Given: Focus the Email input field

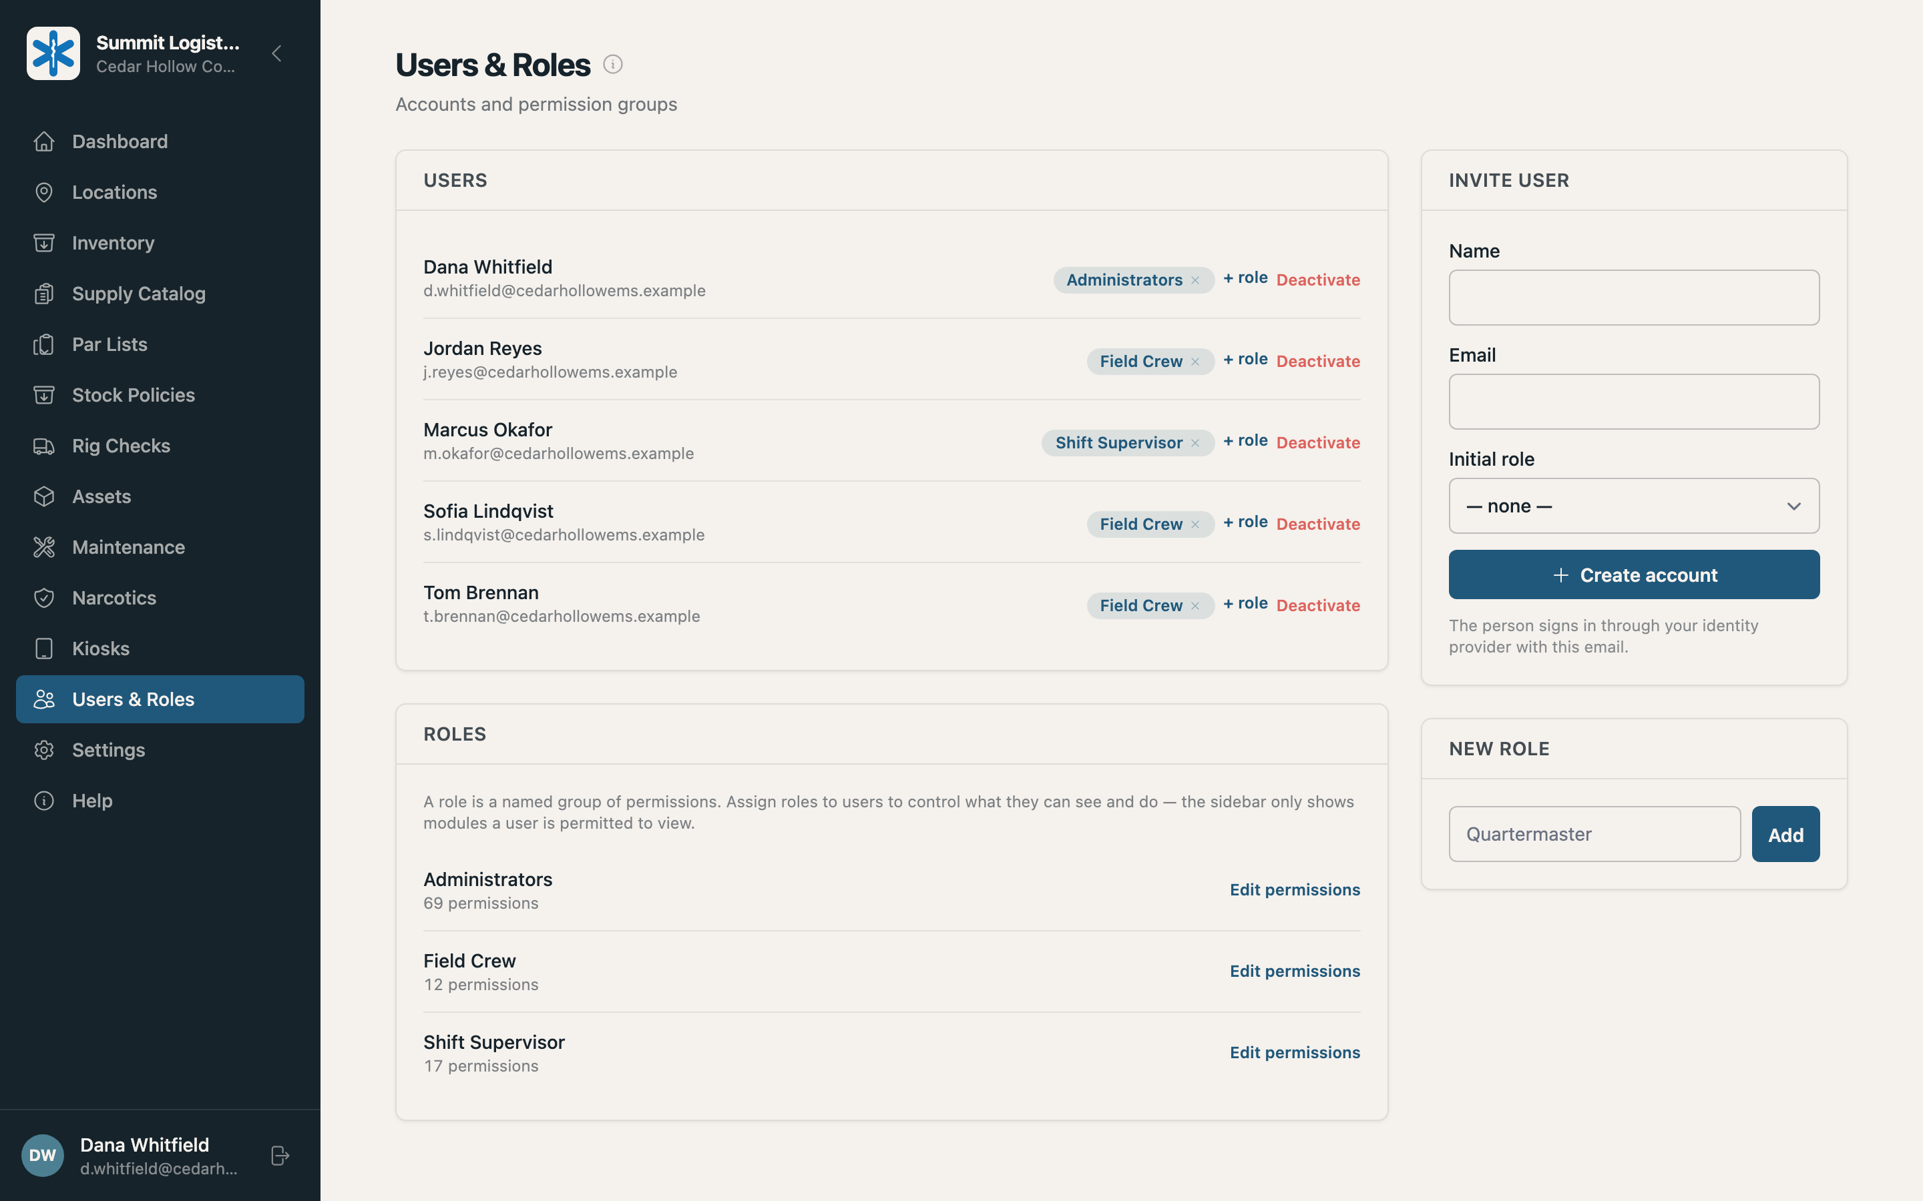Looking at the screenshot, I should [x=1634, y=402].
